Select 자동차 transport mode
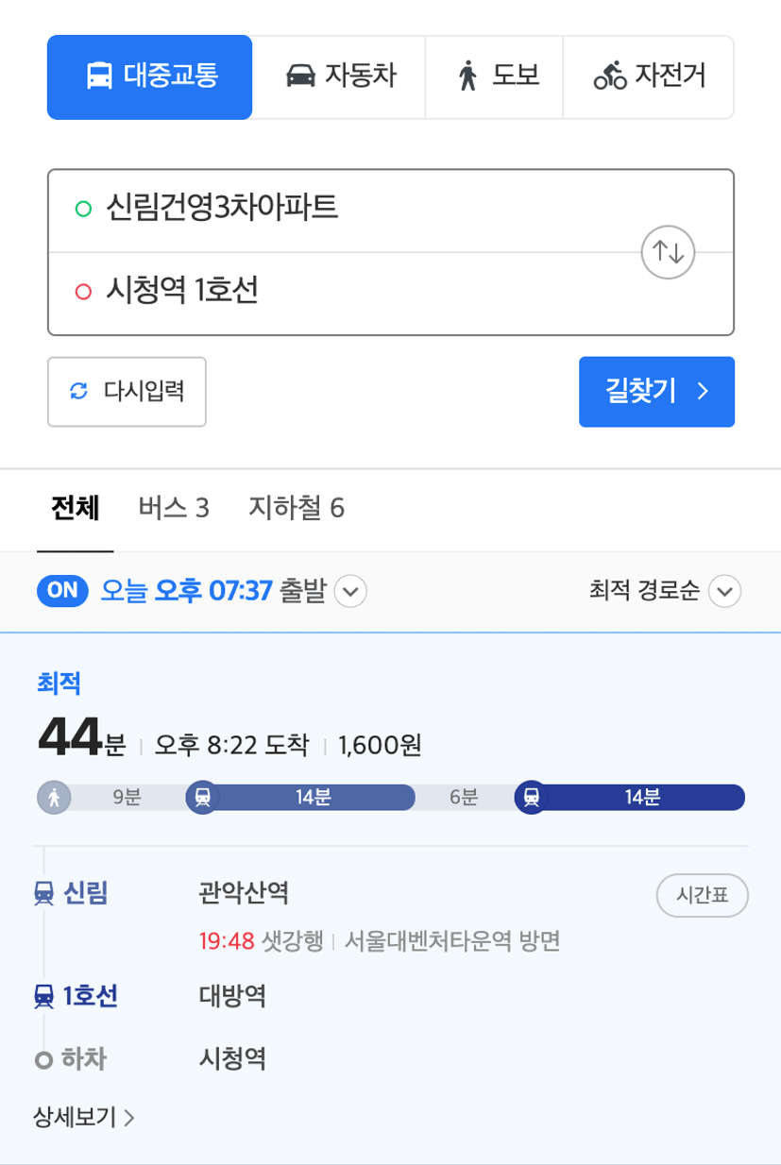 (340, 77)
